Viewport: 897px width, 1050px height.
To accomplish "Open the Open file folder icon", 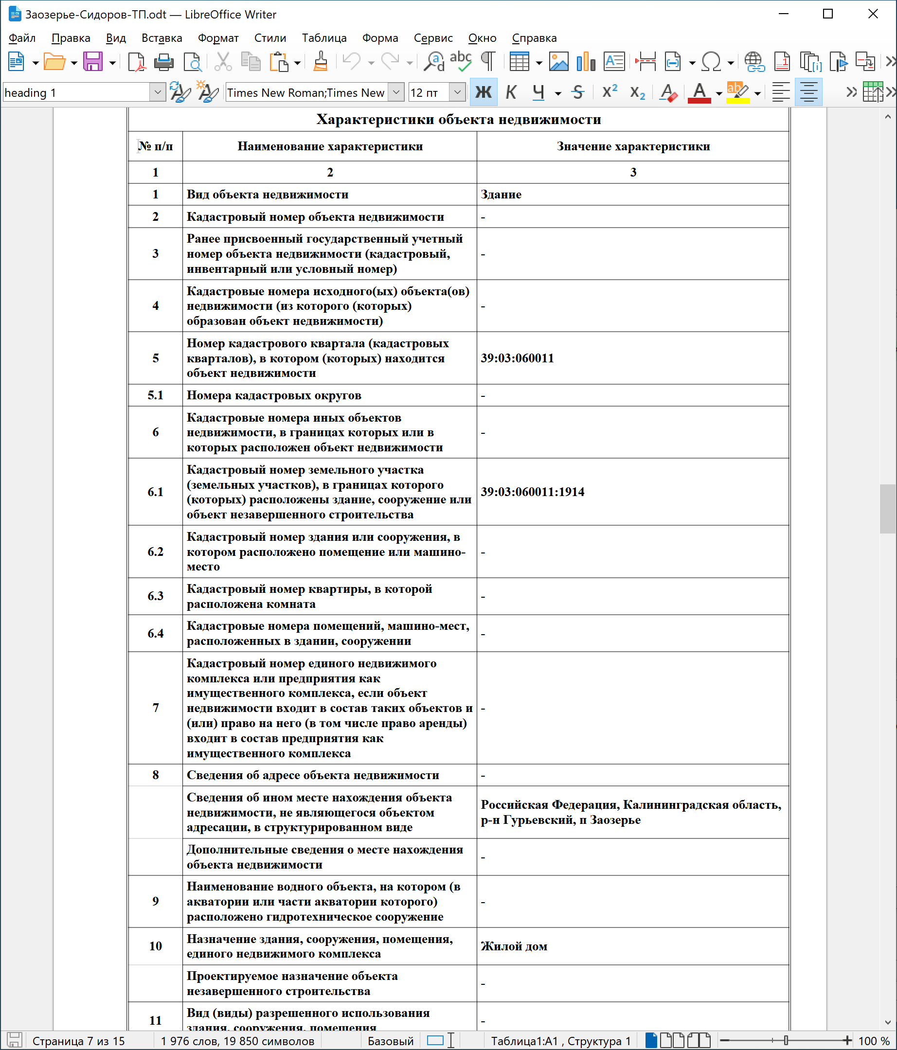I will tap(54, 62).
